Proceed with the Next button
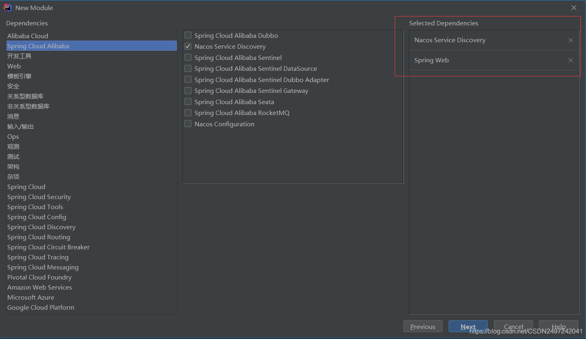Image resolution: width=586 pixels, height=339 pixels. tap(468, 327)
